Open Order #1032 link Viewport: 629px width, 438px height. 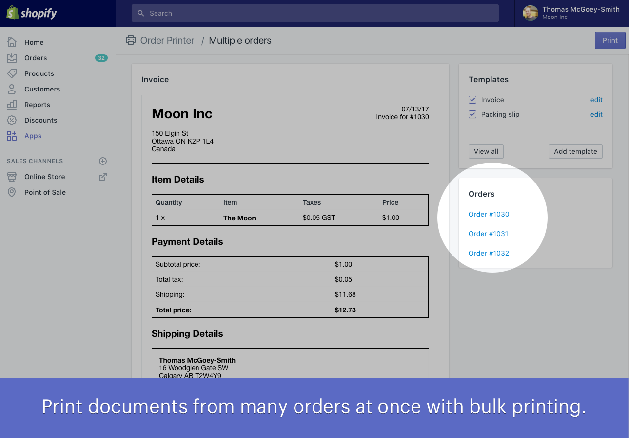[x=489, y=253]
